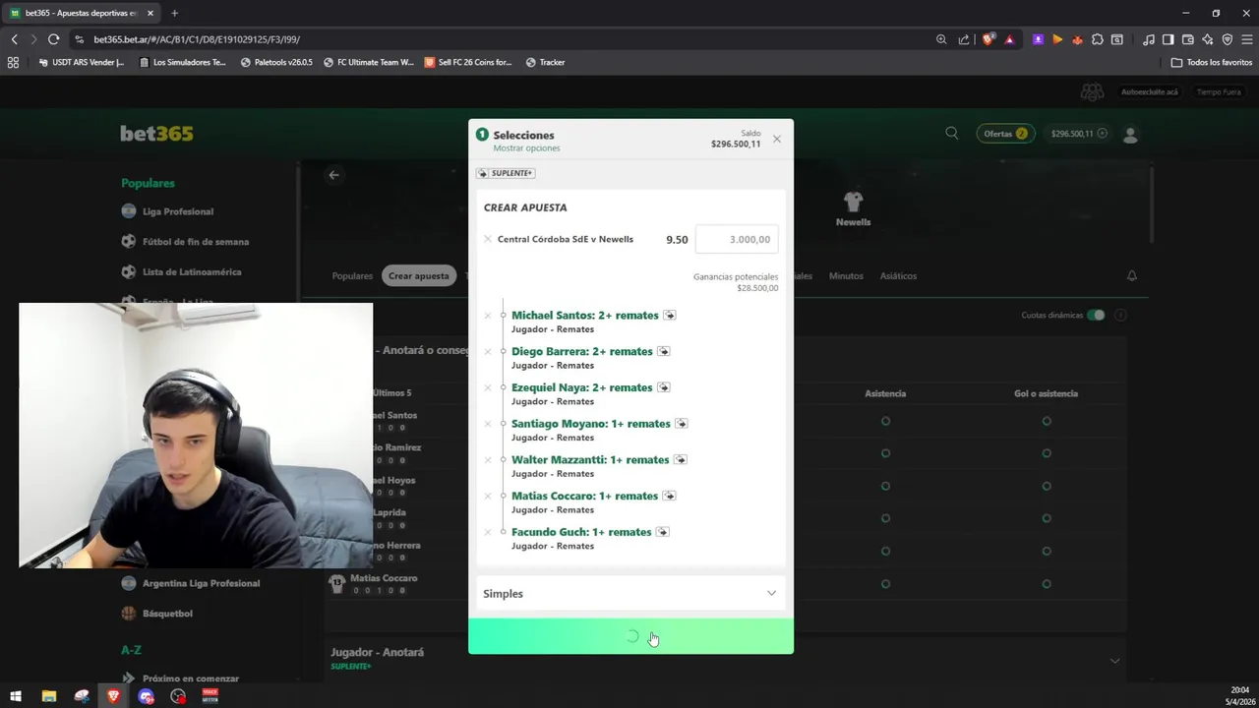The height and width of the screenshot is (708, 1259).
Task: Open a new browser tab
Action: coord(174,13)
